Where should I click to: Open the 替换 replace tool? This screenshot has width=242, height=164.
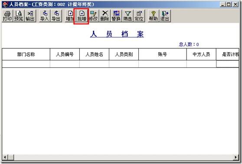(116, 16)
